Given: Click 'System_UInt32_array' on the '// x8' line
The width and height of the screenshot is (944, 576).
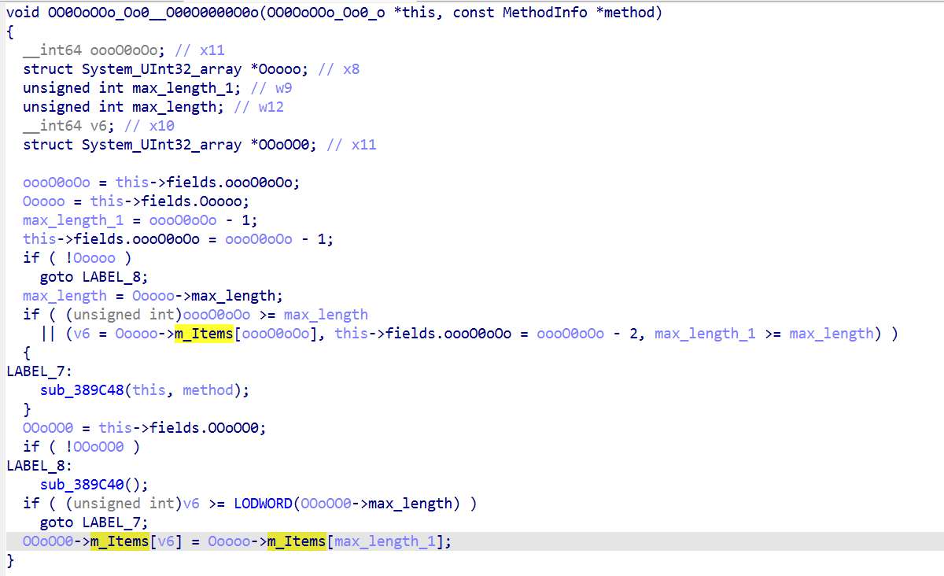Looking at the screenshot, I should (x=161, y=69).
